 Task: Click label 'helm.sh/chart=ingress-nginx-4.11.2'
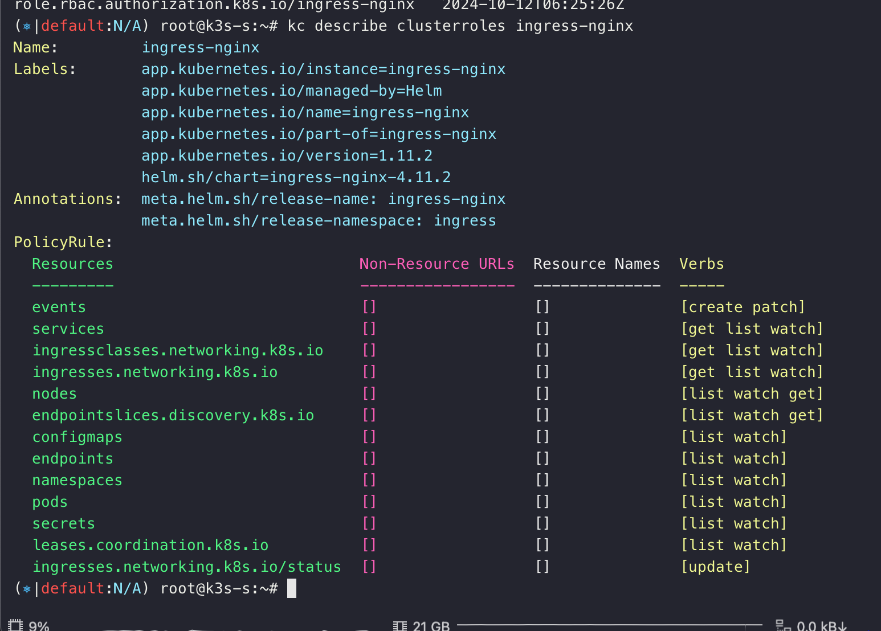click(296, 178)
